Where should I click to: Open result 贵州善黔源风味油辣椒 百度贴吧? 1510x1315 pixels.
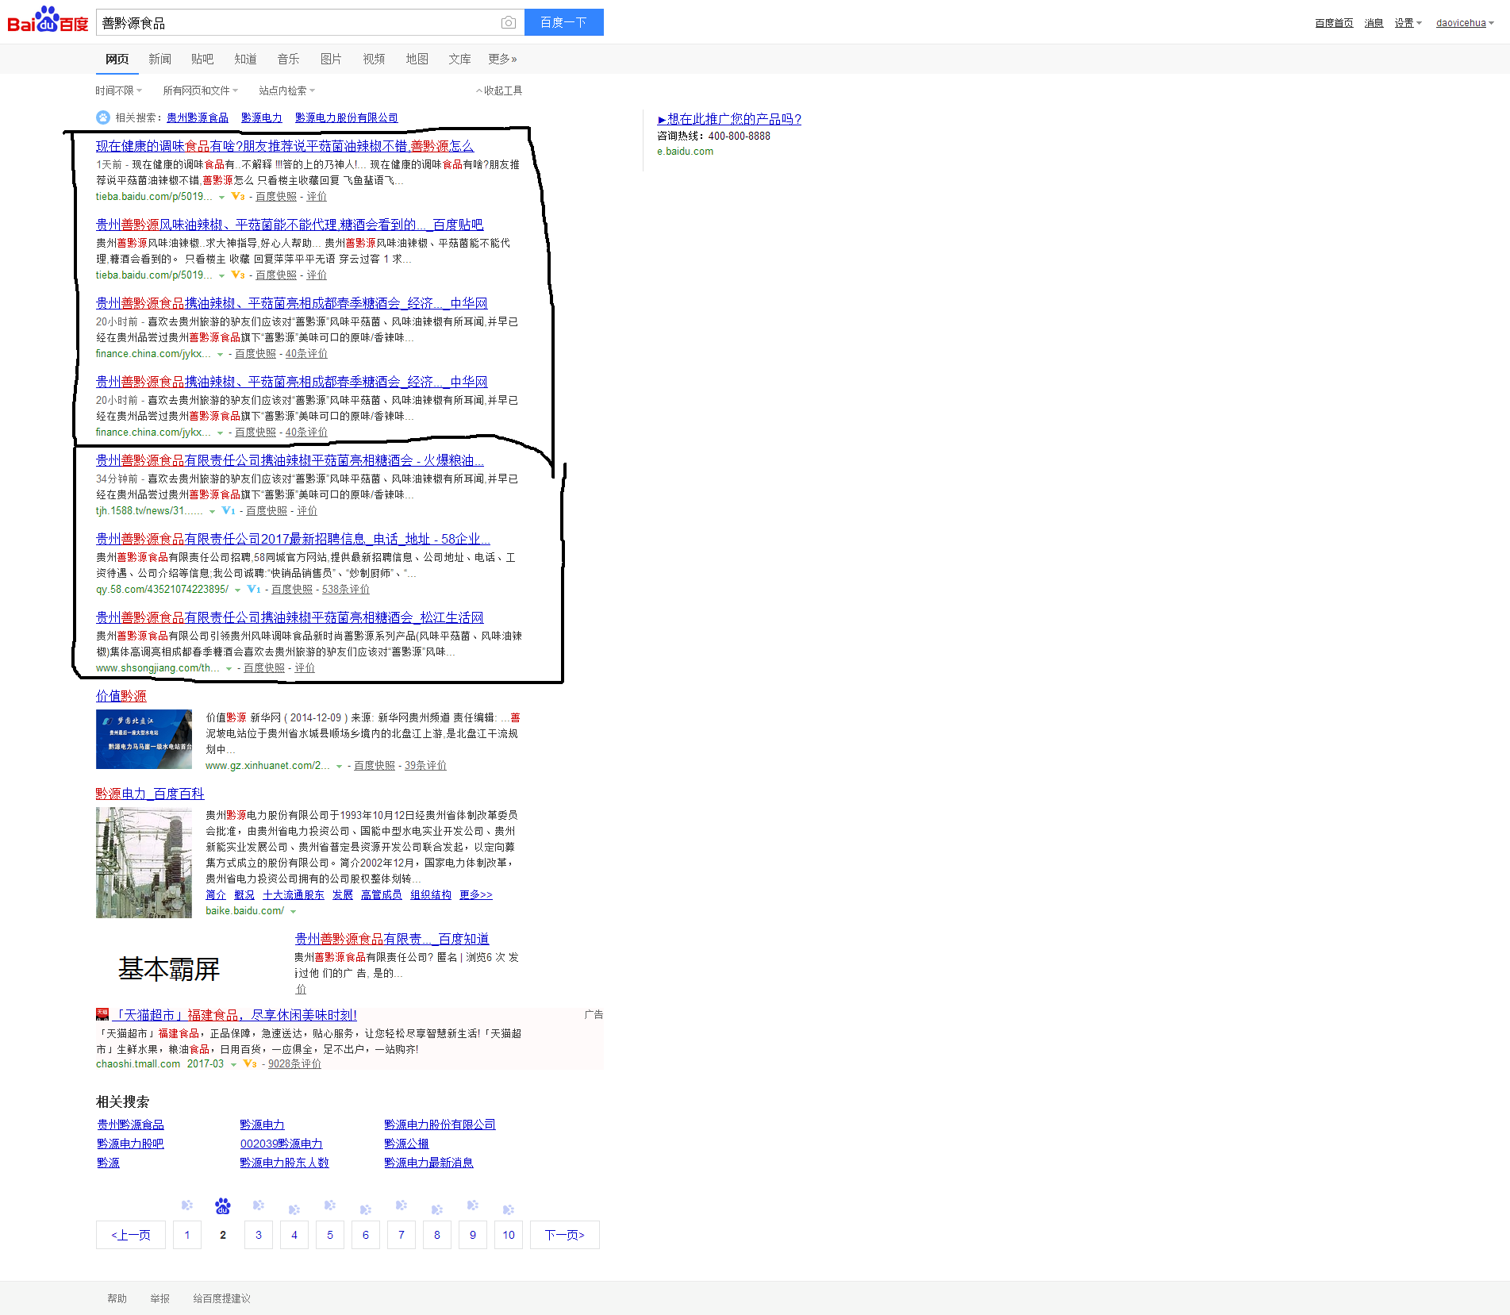point(290,225)
